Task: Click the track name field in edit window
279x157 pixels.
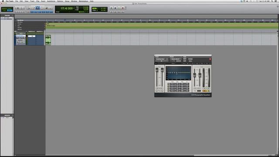Action: [x=20, y=36]
